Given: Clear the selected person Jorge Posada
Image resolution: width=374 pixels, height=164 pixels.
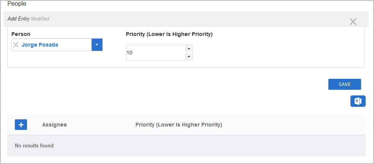Looking at the screenshot, I should point(16,45).
